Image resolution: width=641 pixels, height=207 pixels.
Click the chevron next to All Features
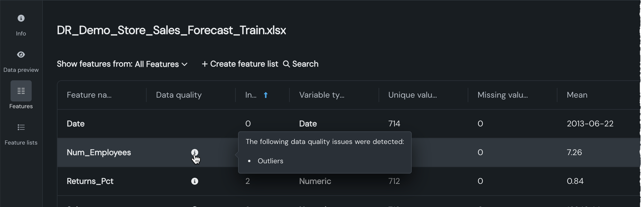pos(185,64)
